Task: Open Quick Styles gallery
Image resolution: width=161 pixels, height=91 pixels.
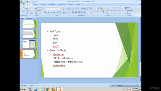Action: tap(107, 11)
